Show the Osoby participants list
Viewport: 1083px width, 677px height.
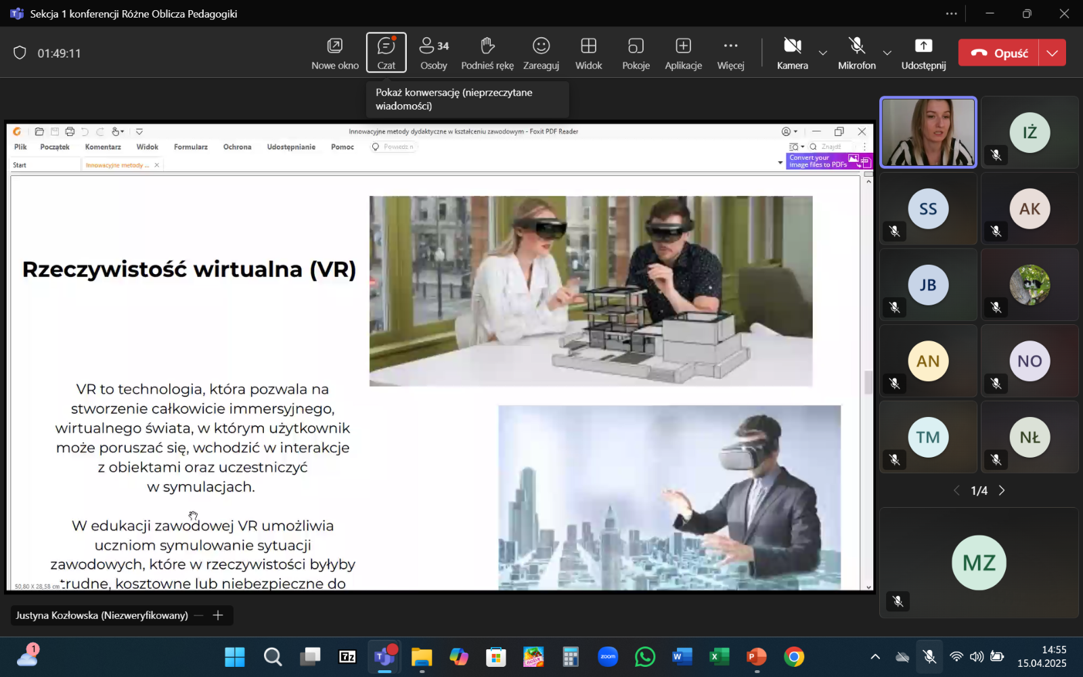coord(433,53)
